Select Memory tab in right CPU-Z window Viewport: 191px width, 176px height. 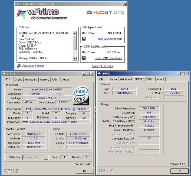[x=139, y=79]
